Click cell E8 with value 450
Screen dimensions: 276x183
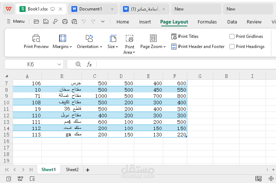[x=149, y=90]
